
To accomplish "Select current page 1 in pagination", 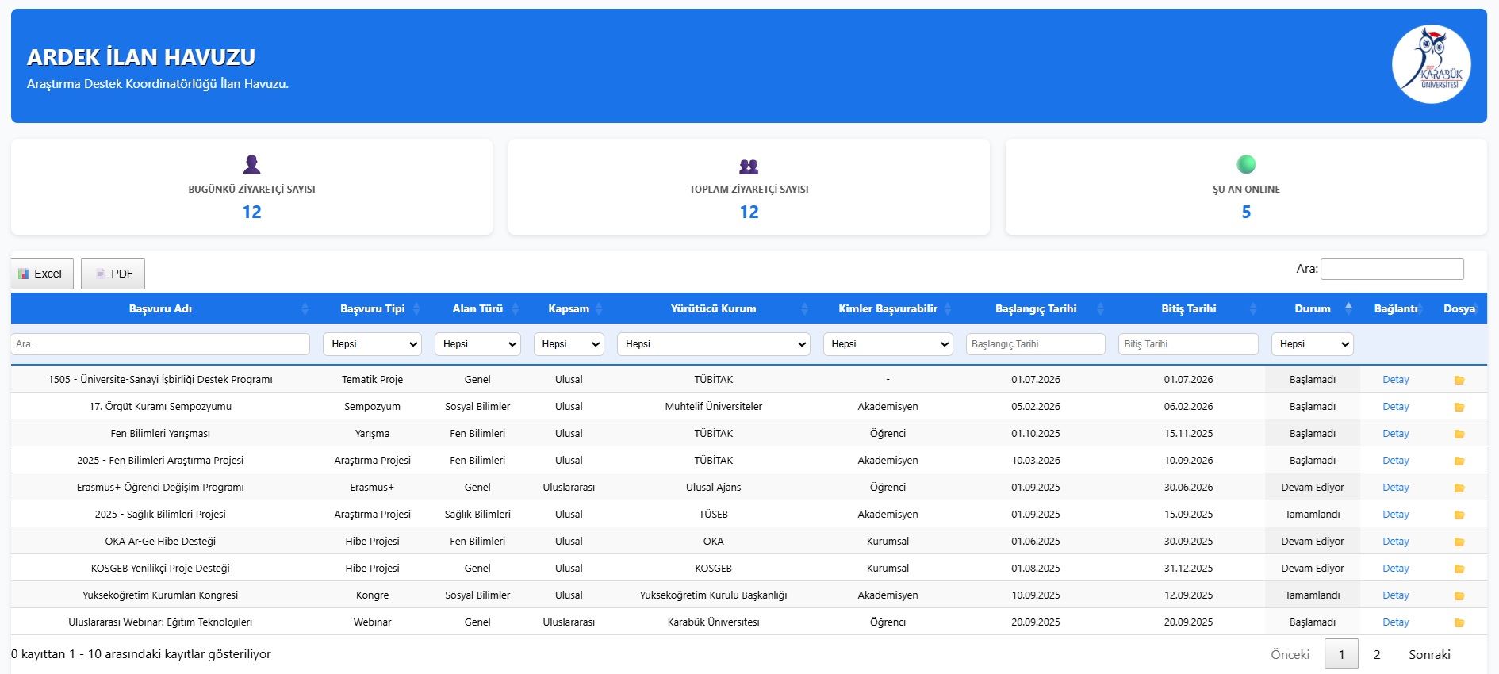I will click(x=1341, y=654).
